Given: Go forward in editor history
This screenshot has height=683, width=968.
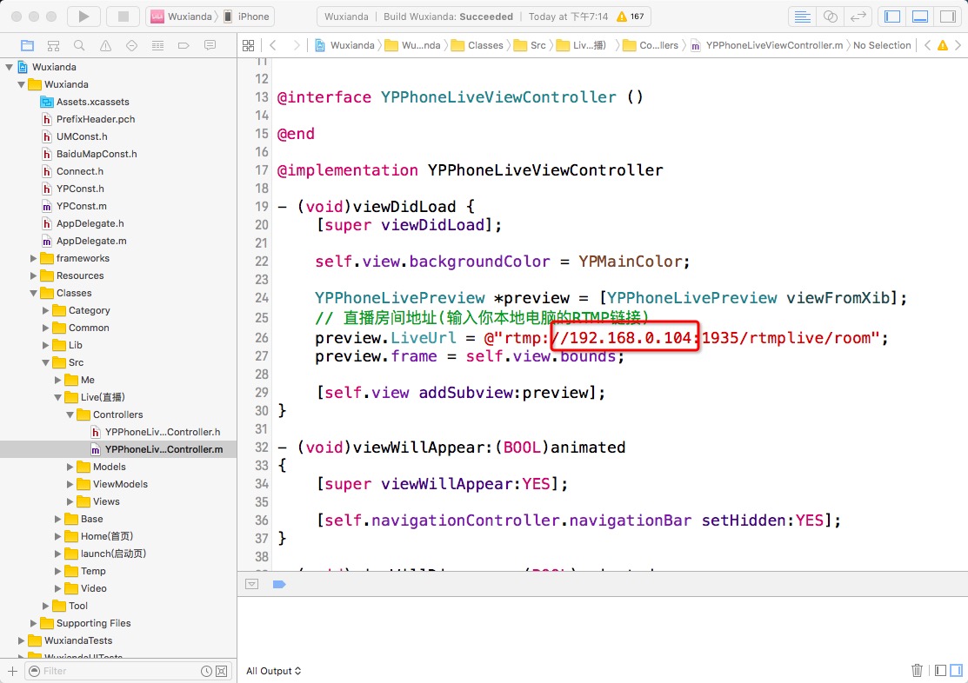Looking at the screenshot, I should (297, 45).
